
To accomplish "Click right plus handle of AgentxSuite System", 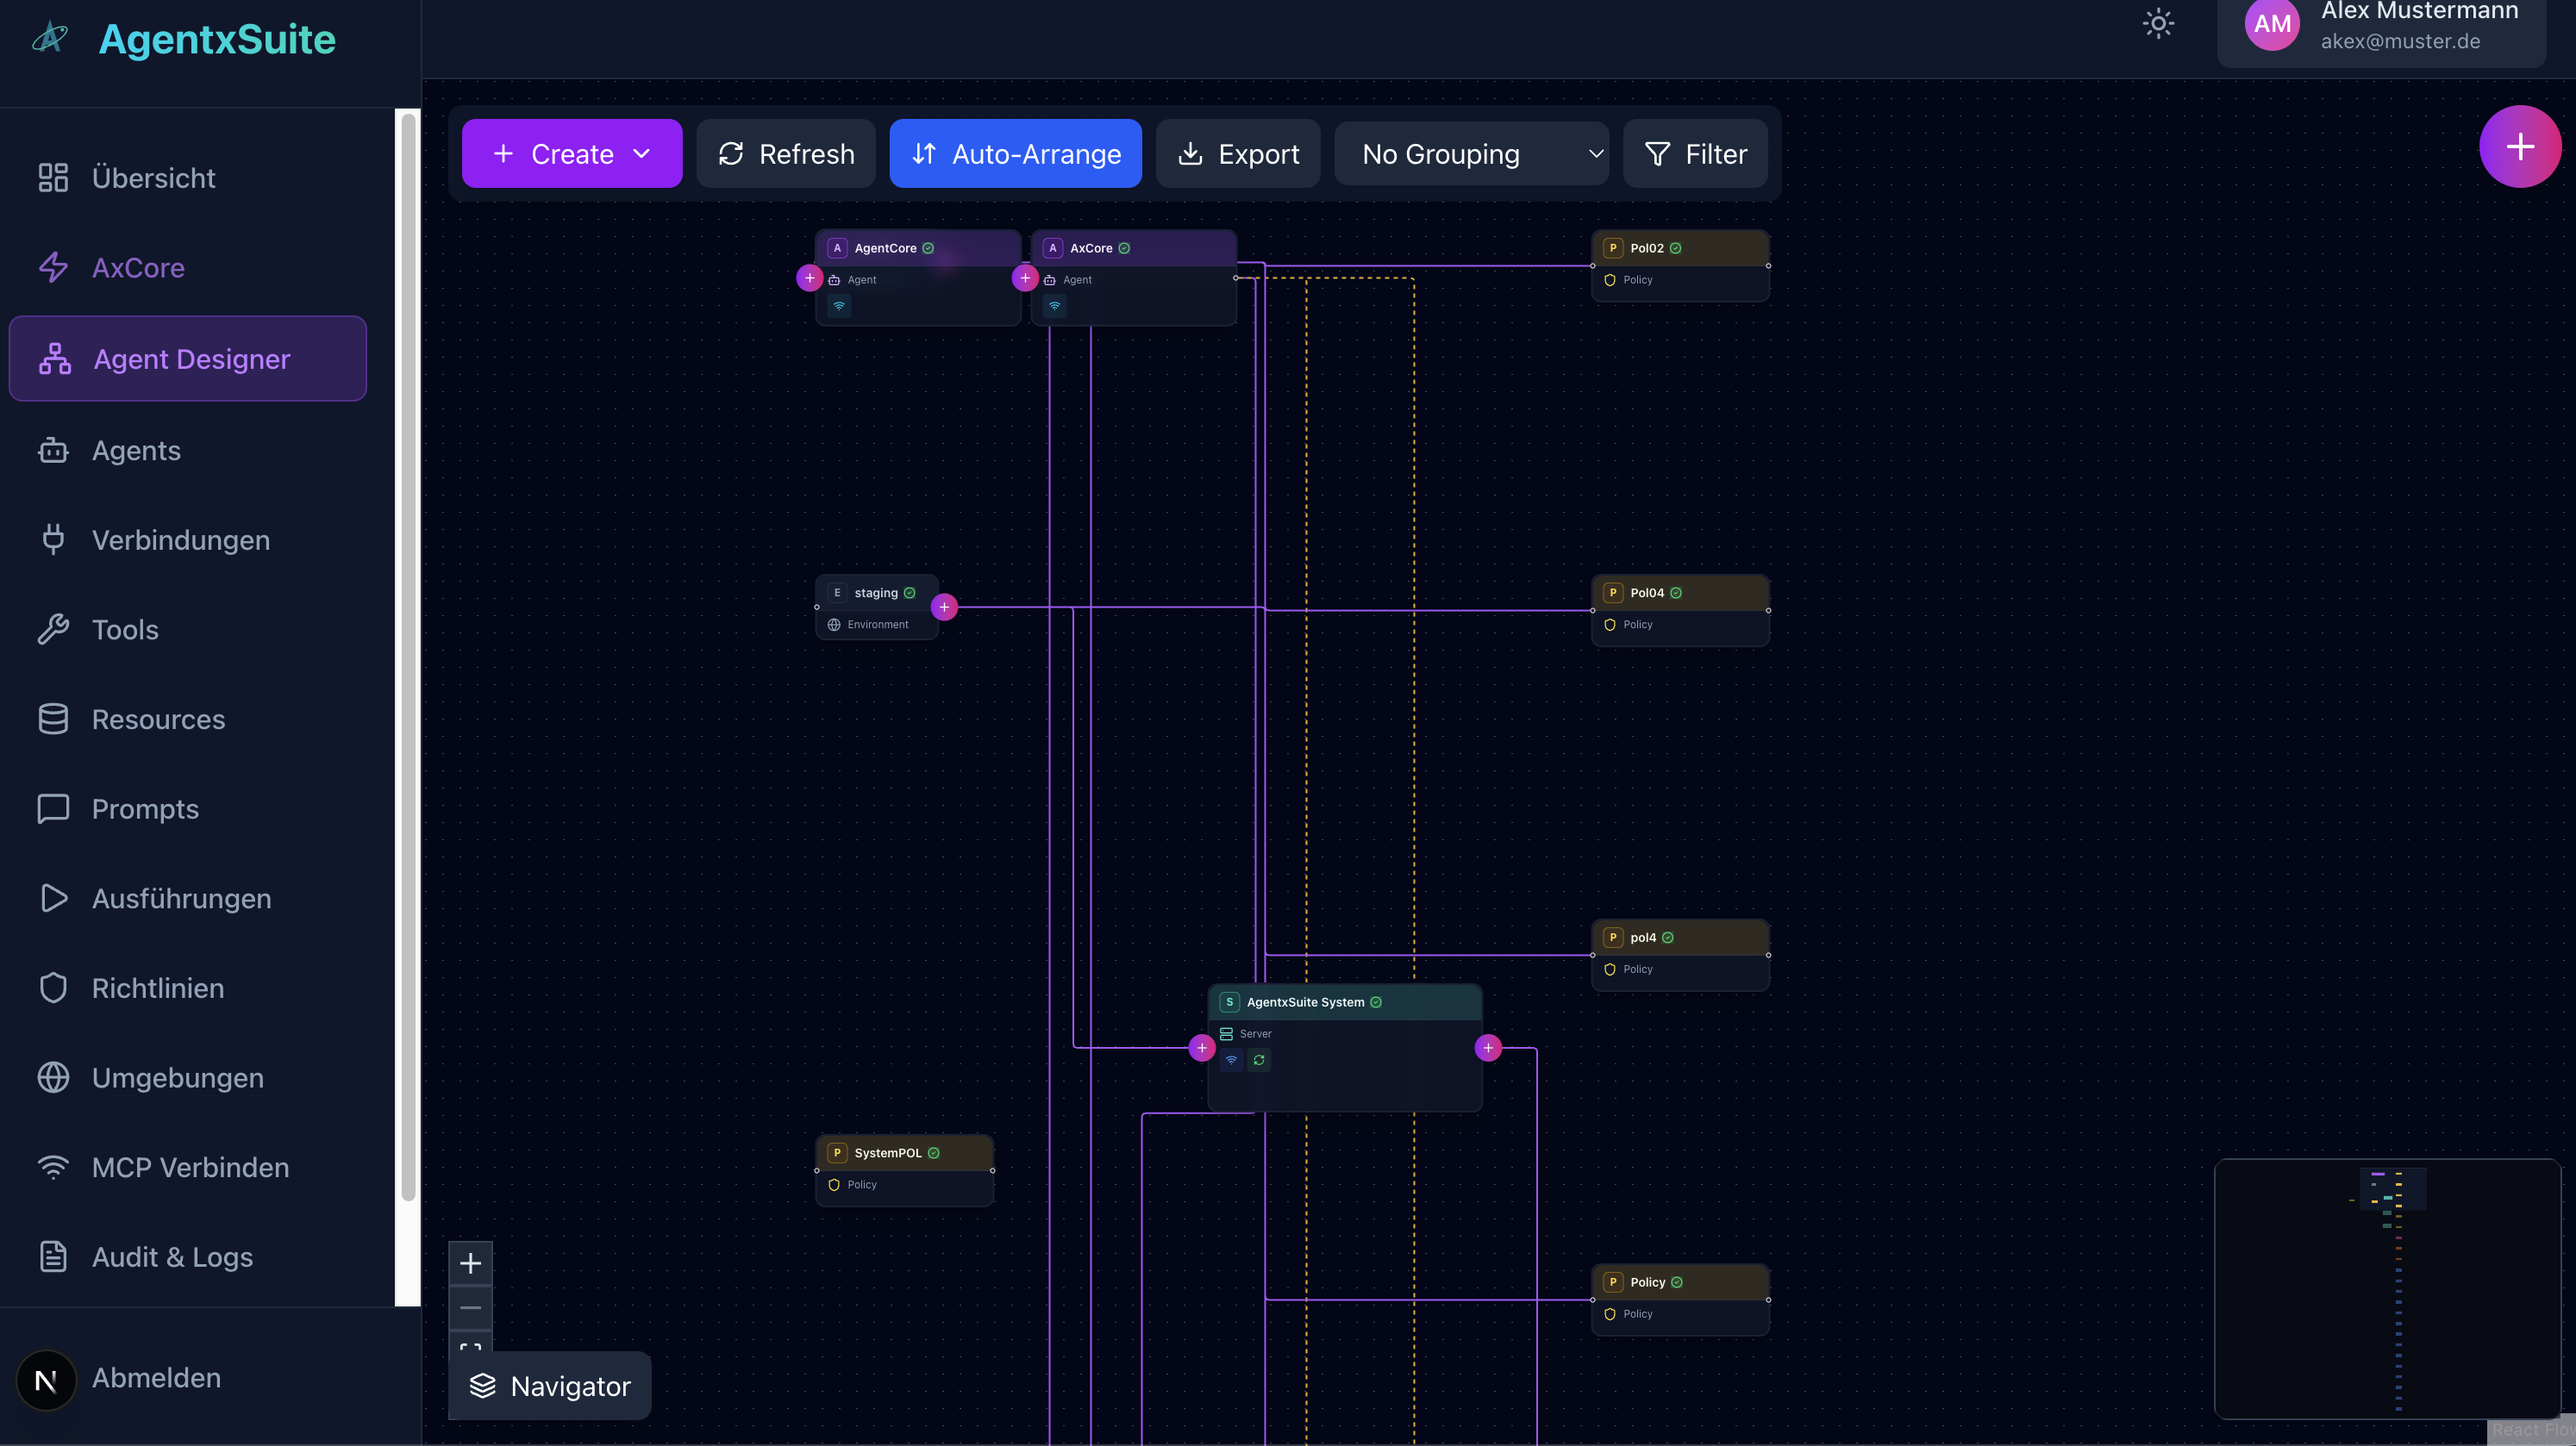I will 1488,1047.
